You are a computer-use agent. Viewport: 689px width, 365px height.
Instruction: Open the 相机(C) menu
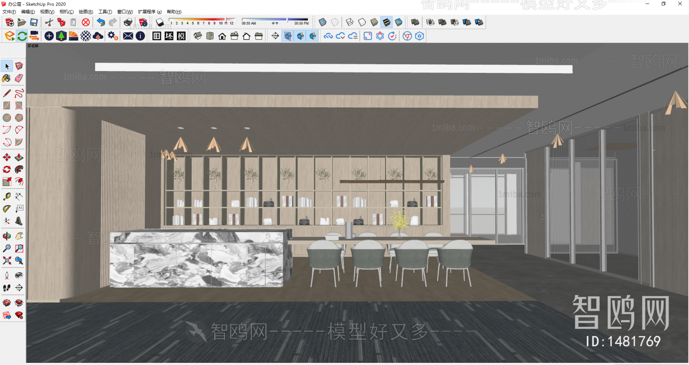point(67,12)
